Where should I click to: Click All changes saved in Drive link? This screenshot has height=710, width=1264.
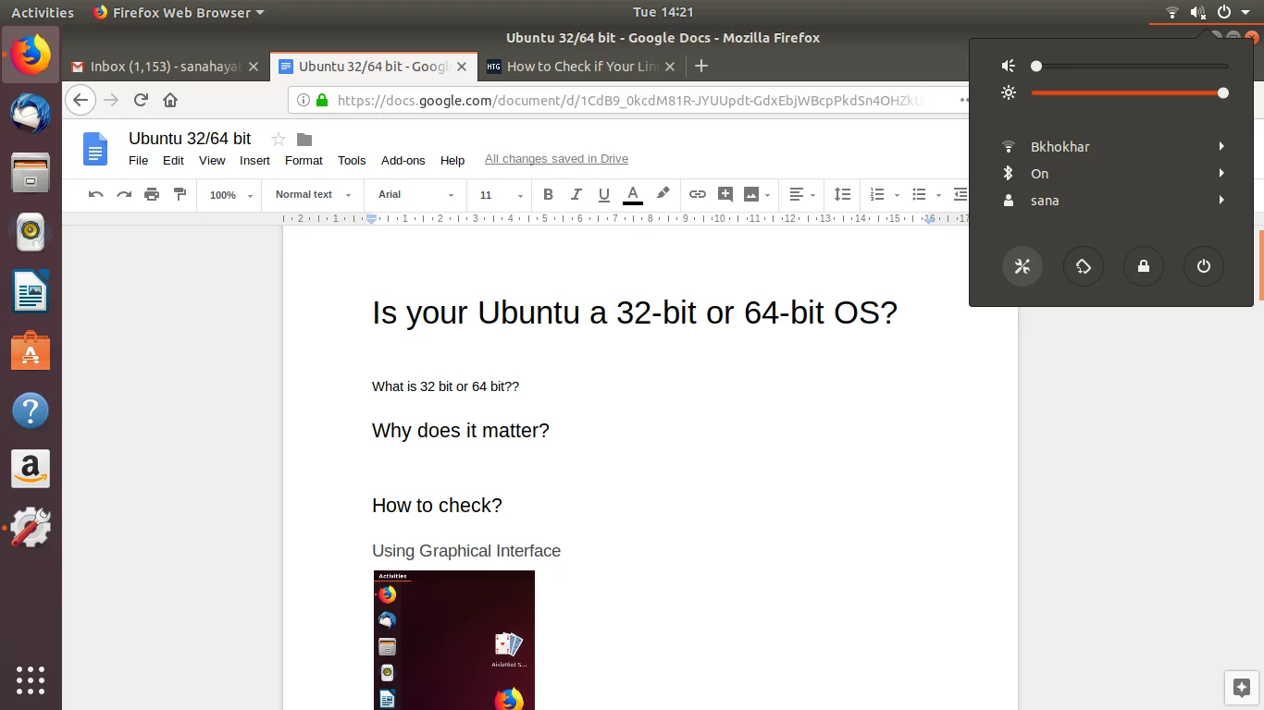pos(556,159)
